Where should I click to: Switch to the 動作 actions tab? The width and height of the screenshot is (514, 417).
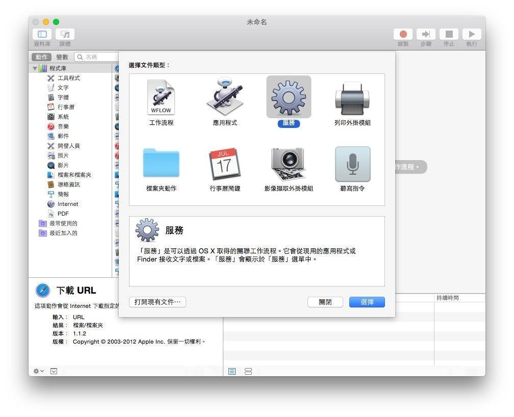[x=42, y=57]
